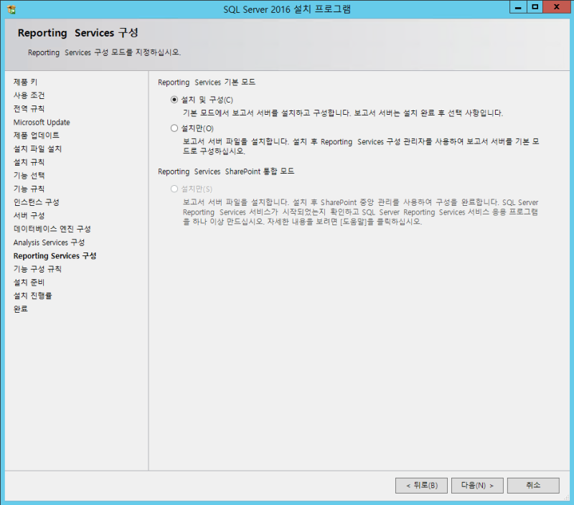Click the SQL Server setup title bar icon

click(11, 9)
